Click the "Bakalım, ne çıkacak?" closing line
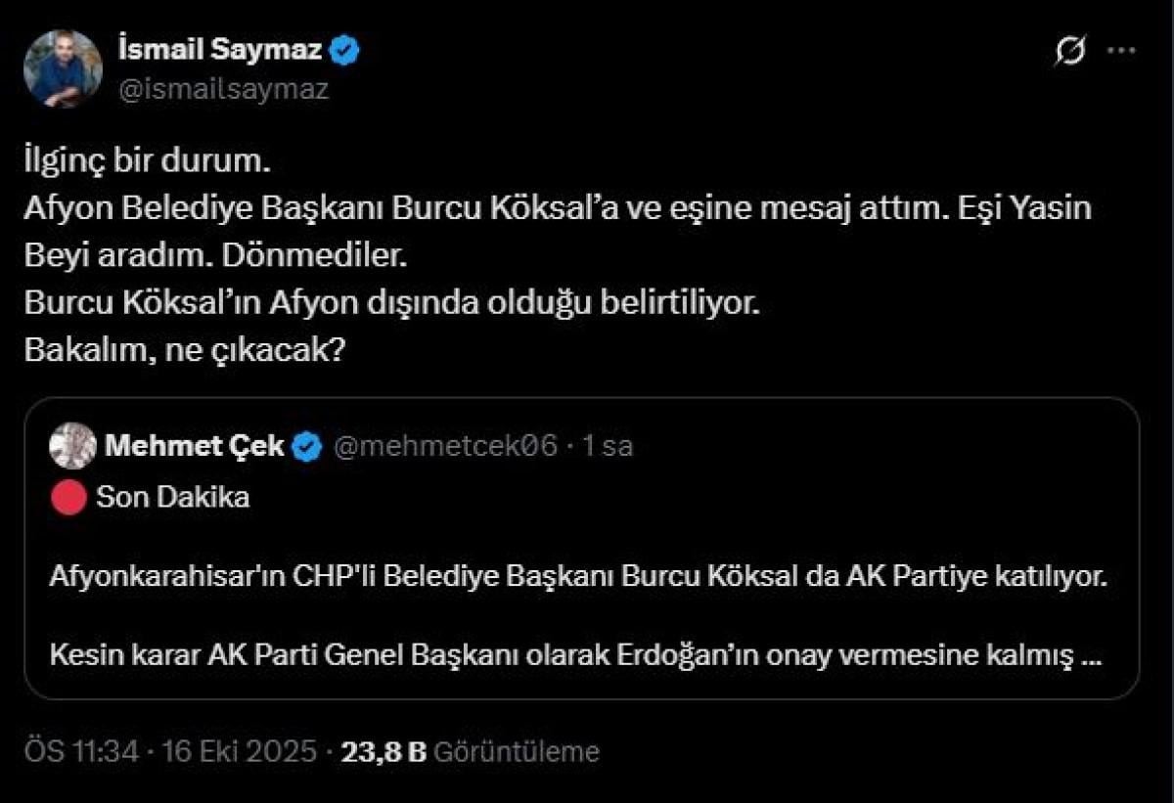 (x=182, y=349)
